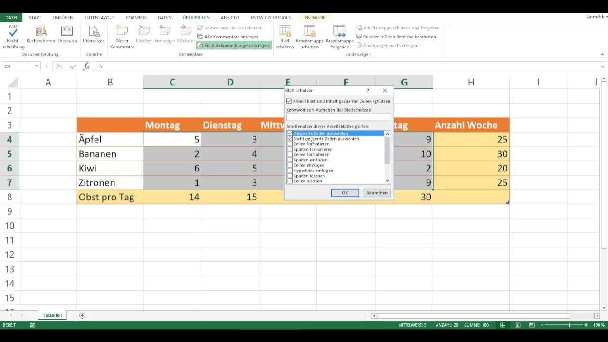Enable Spalten löschen permission

coord(290,176)
